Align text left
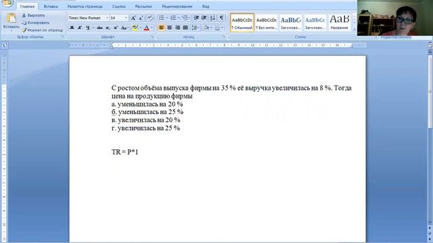This screenshot has width=433, height=243. click(162, 28)
